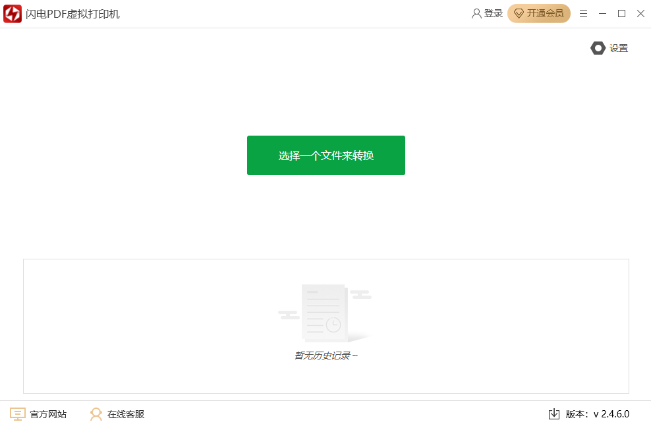Click the red lightning app logo
Viewport: 651px width, 424px height.
click(13, 14)
